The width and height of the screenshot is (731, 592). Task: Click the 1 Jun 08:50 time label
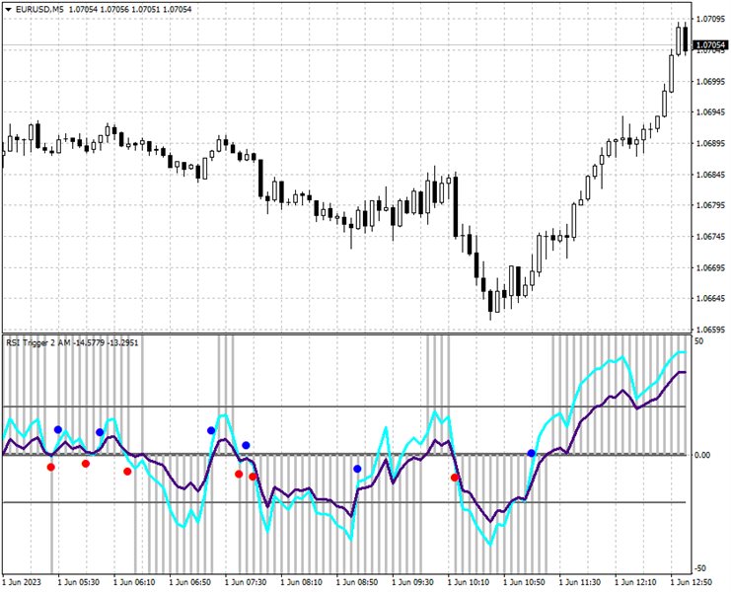357,583
